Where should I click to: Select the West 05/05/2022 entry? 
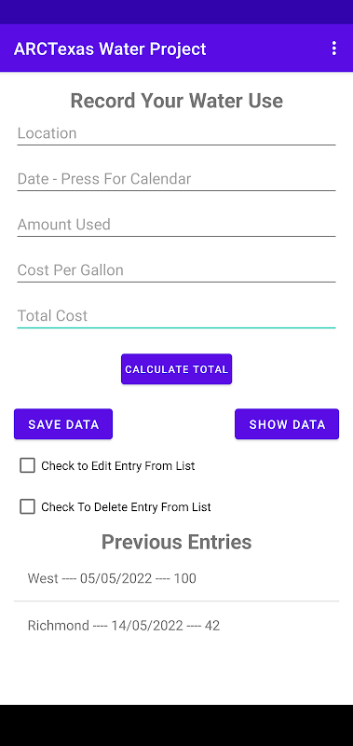(x=176, y=578)
